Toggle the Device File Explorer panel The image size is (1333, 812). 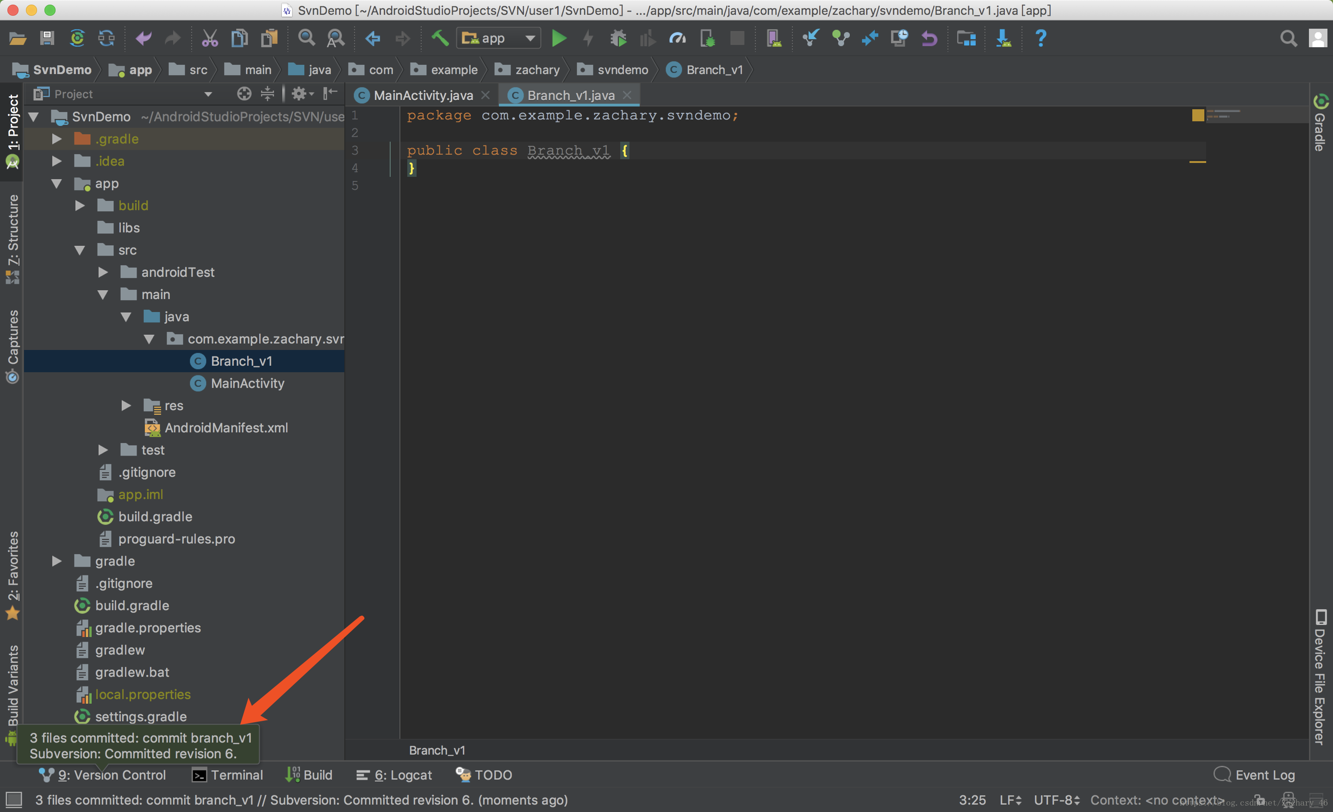(1320, 677)
